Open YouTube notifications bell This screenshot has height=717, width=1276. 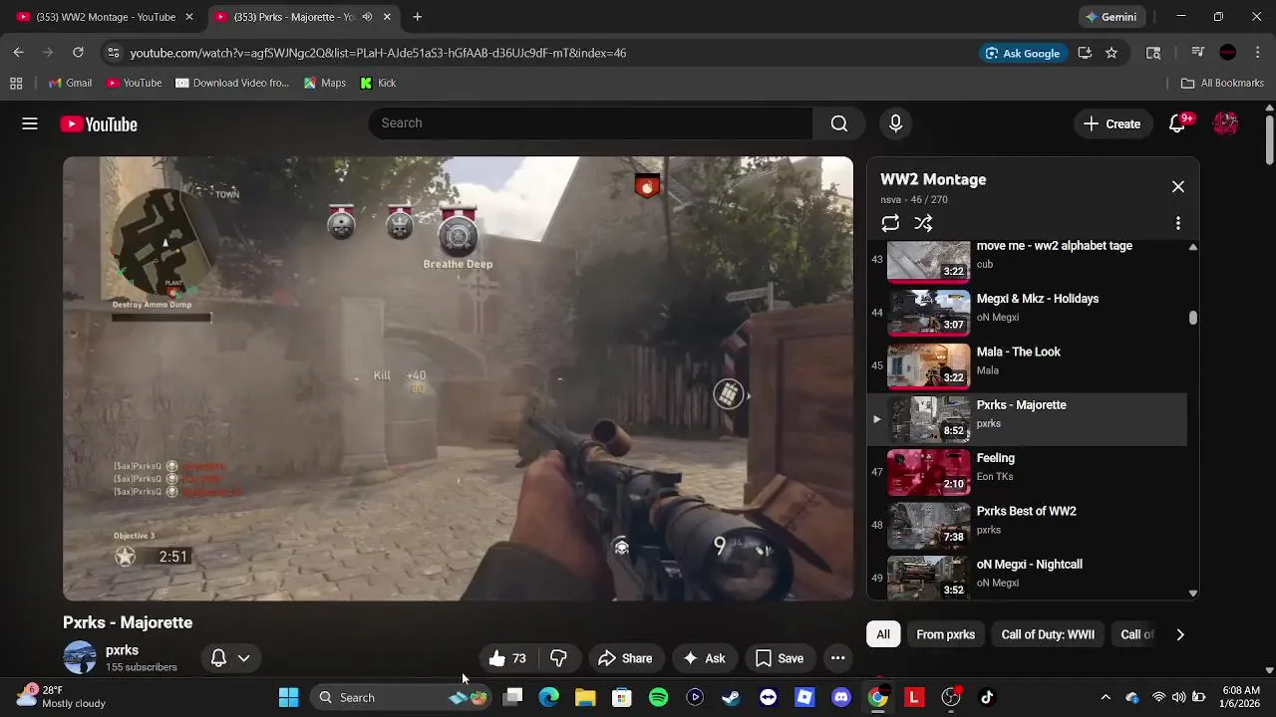(1177, 123)
